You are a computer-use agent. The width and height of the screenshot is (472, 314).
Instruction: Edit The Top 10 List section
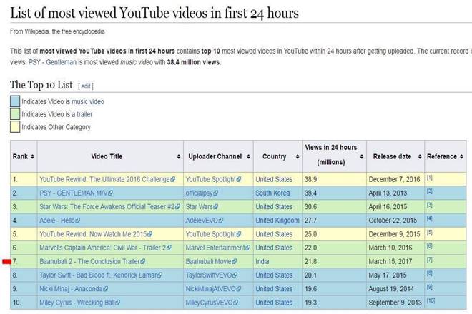click(x=85, y=86)
